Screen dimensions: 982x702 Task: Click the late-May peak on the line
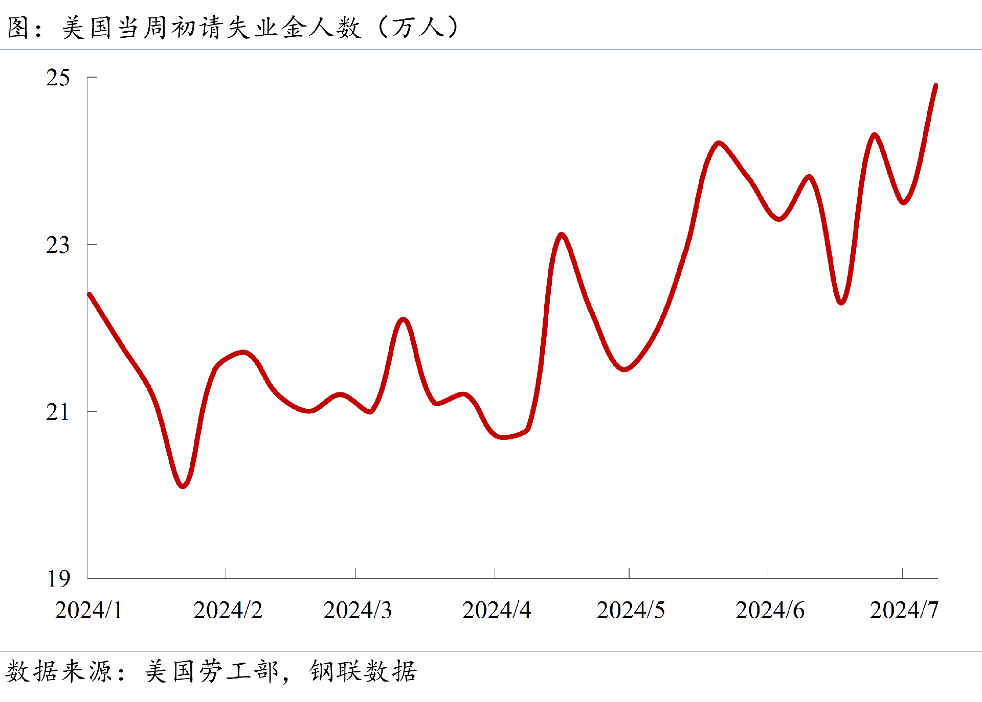pos(719,143)
